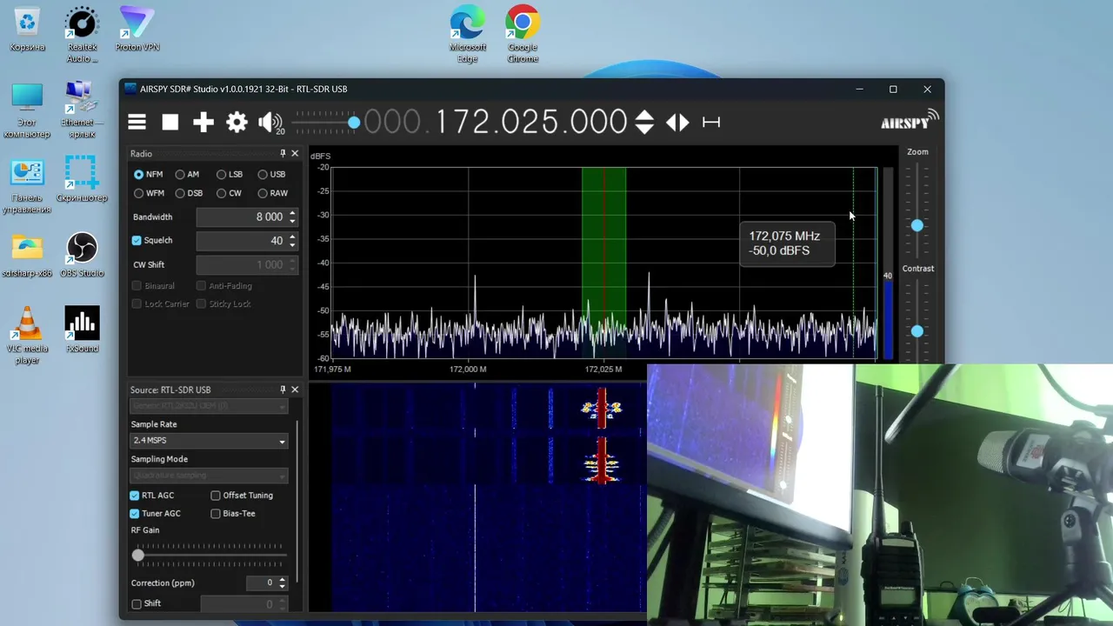Enable the Shift checkbox
The image size is (1113, 626).
point(137,603)
